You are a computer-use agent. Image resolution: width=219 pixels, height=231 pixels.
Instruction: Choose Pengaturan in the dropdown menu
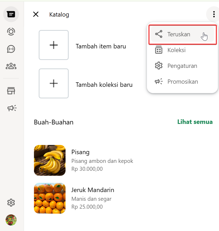pyautogui.click(x=182, y=66)
